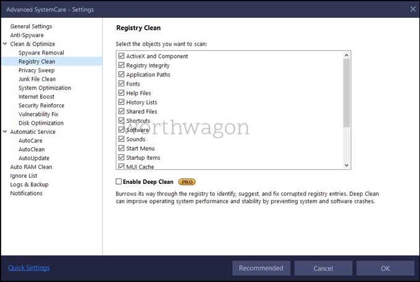420x282 pixels.
Task: Toggle the Startup Items checkbox
Action: pyautogui.click(x=121, y=158)
